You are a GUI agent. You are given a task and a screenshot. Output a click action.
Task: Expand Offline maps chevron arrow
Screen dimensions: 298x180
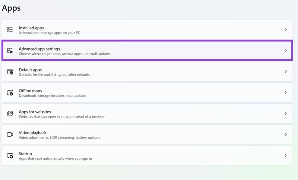[x=285, y=93]
